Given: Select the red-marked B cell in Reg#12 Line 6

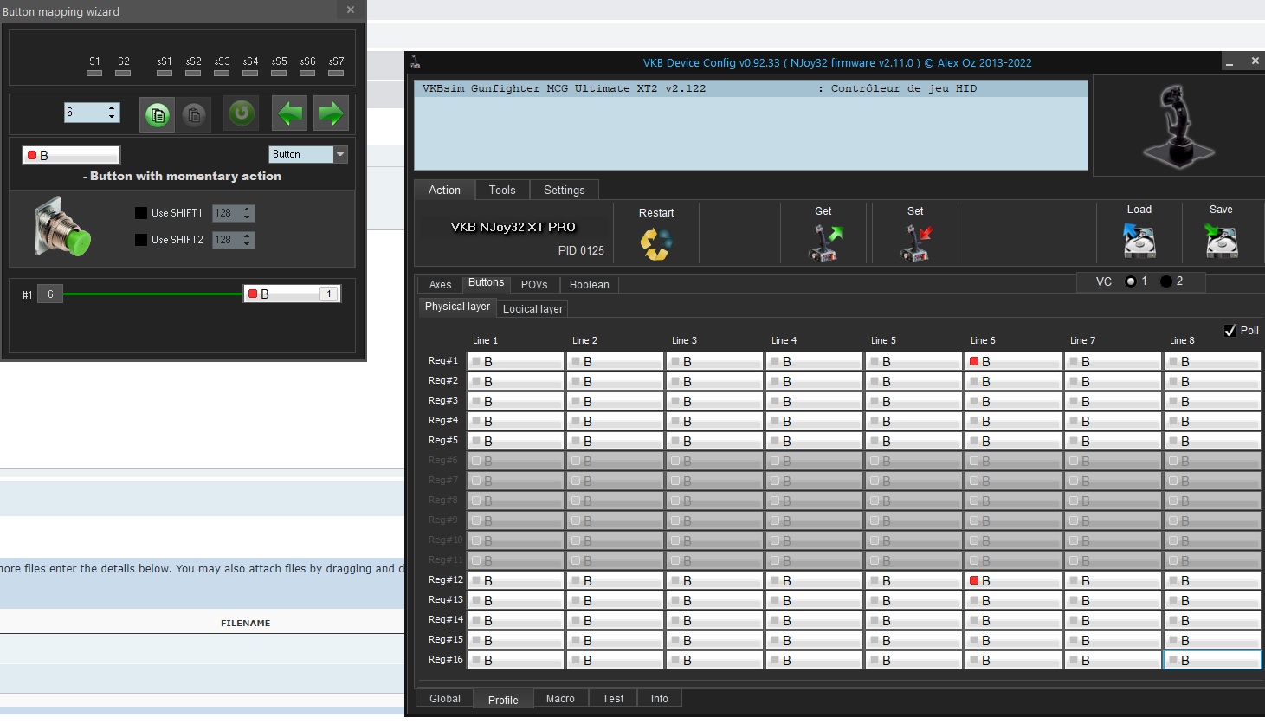Looking at the screenshot, I should point(1014,580).
